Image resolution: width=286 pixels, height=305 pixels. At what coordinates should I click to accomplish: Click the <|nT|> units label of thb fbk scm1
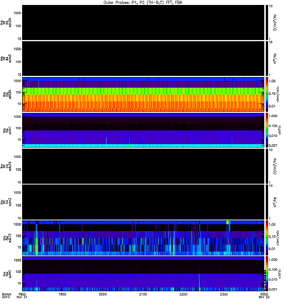[280, 130]
